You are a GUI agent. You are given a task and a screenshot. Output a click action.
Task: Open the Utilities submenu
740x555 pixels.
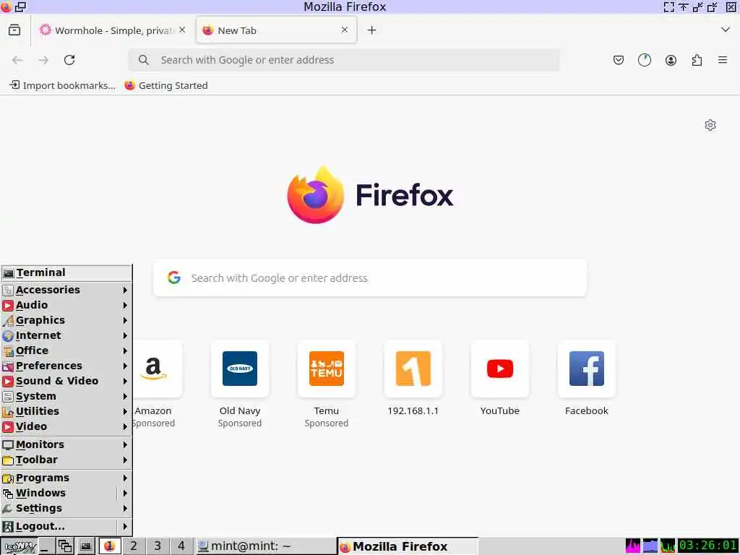(x=66, y=411)
